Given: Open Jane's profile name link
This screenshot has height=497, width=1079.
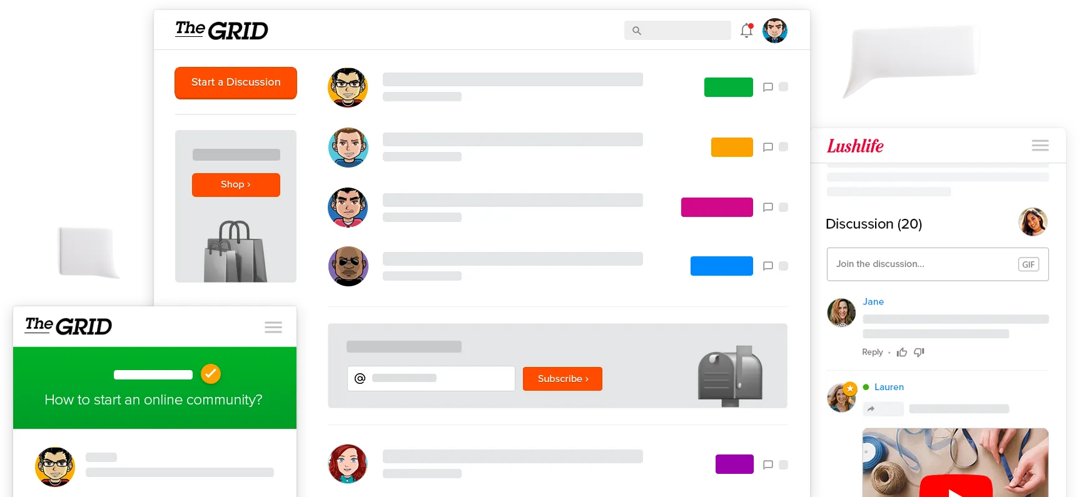Looking at the screenshot, I should (873, 301).
